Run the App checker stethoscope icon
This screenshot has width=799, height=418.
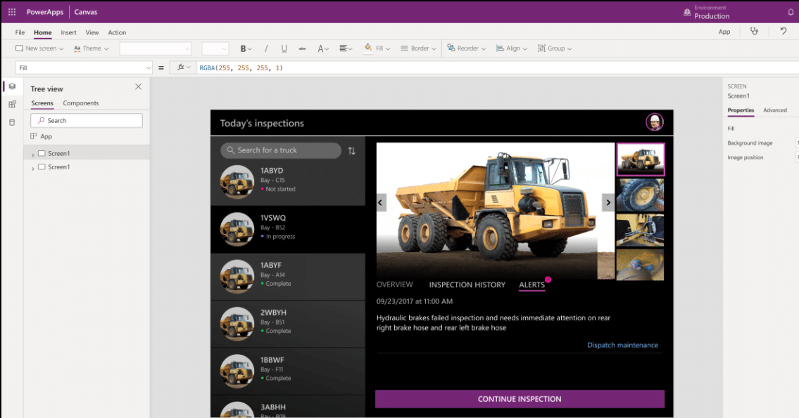click(x=754, y=32)
